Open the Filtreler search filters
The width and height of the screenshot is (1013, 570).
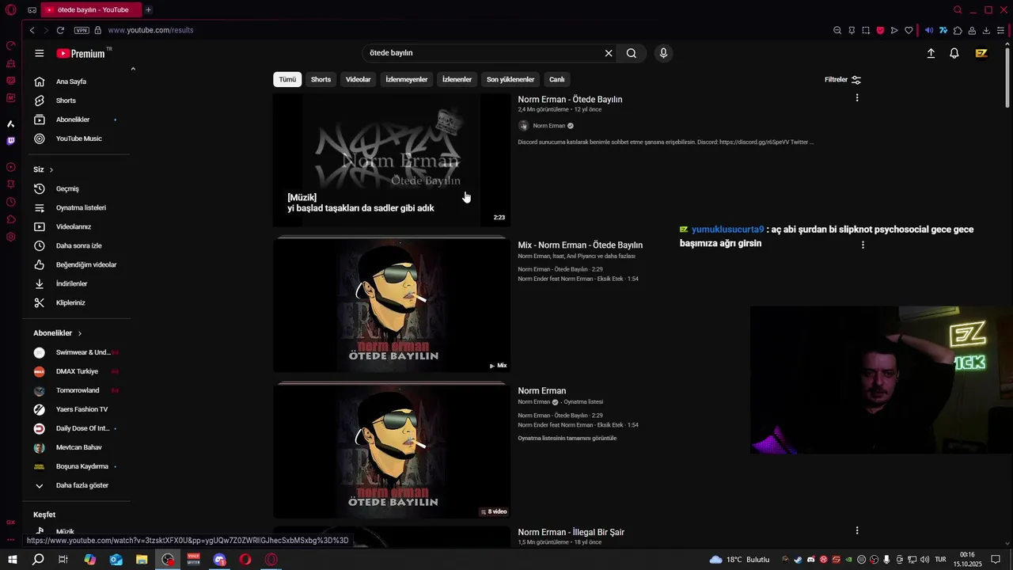click(x=842, y=79)
